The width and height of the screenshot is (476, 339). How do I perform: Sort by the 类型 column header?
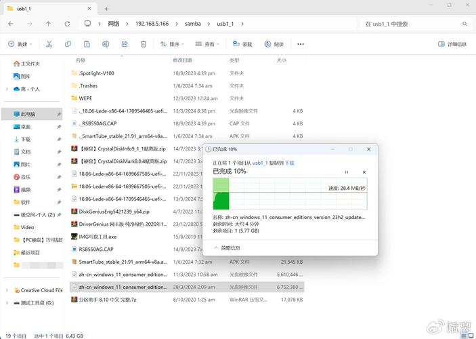click(234, 60)
